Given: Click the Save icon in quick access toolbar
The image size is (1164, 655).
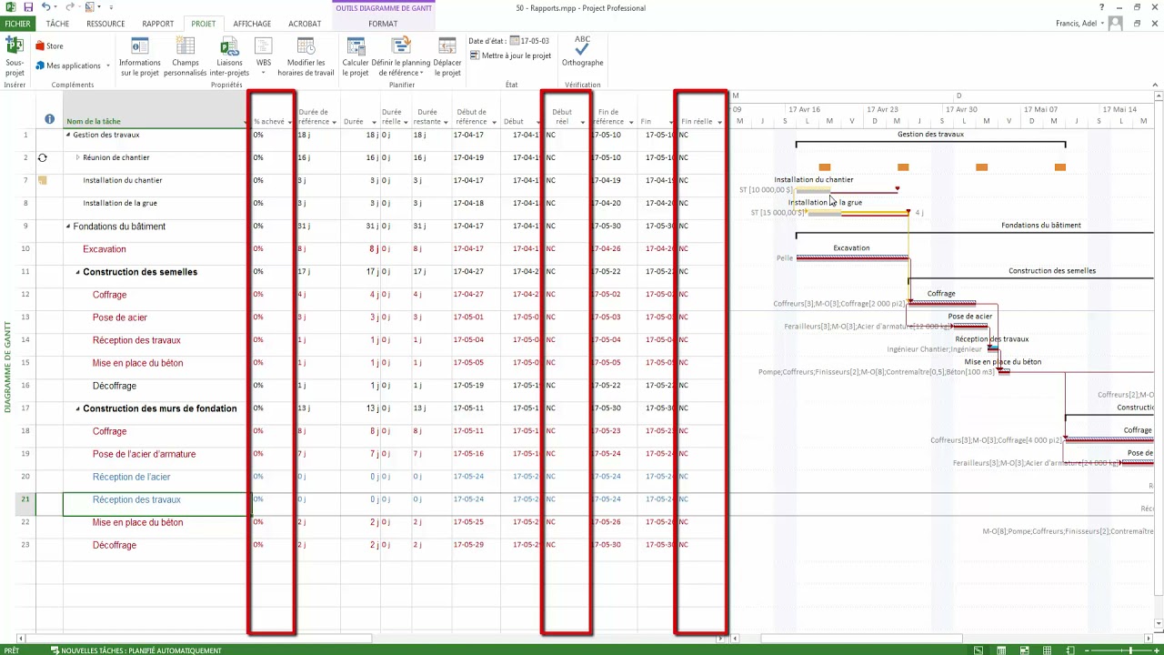Looking at the screenshot, I should (26, 7).
